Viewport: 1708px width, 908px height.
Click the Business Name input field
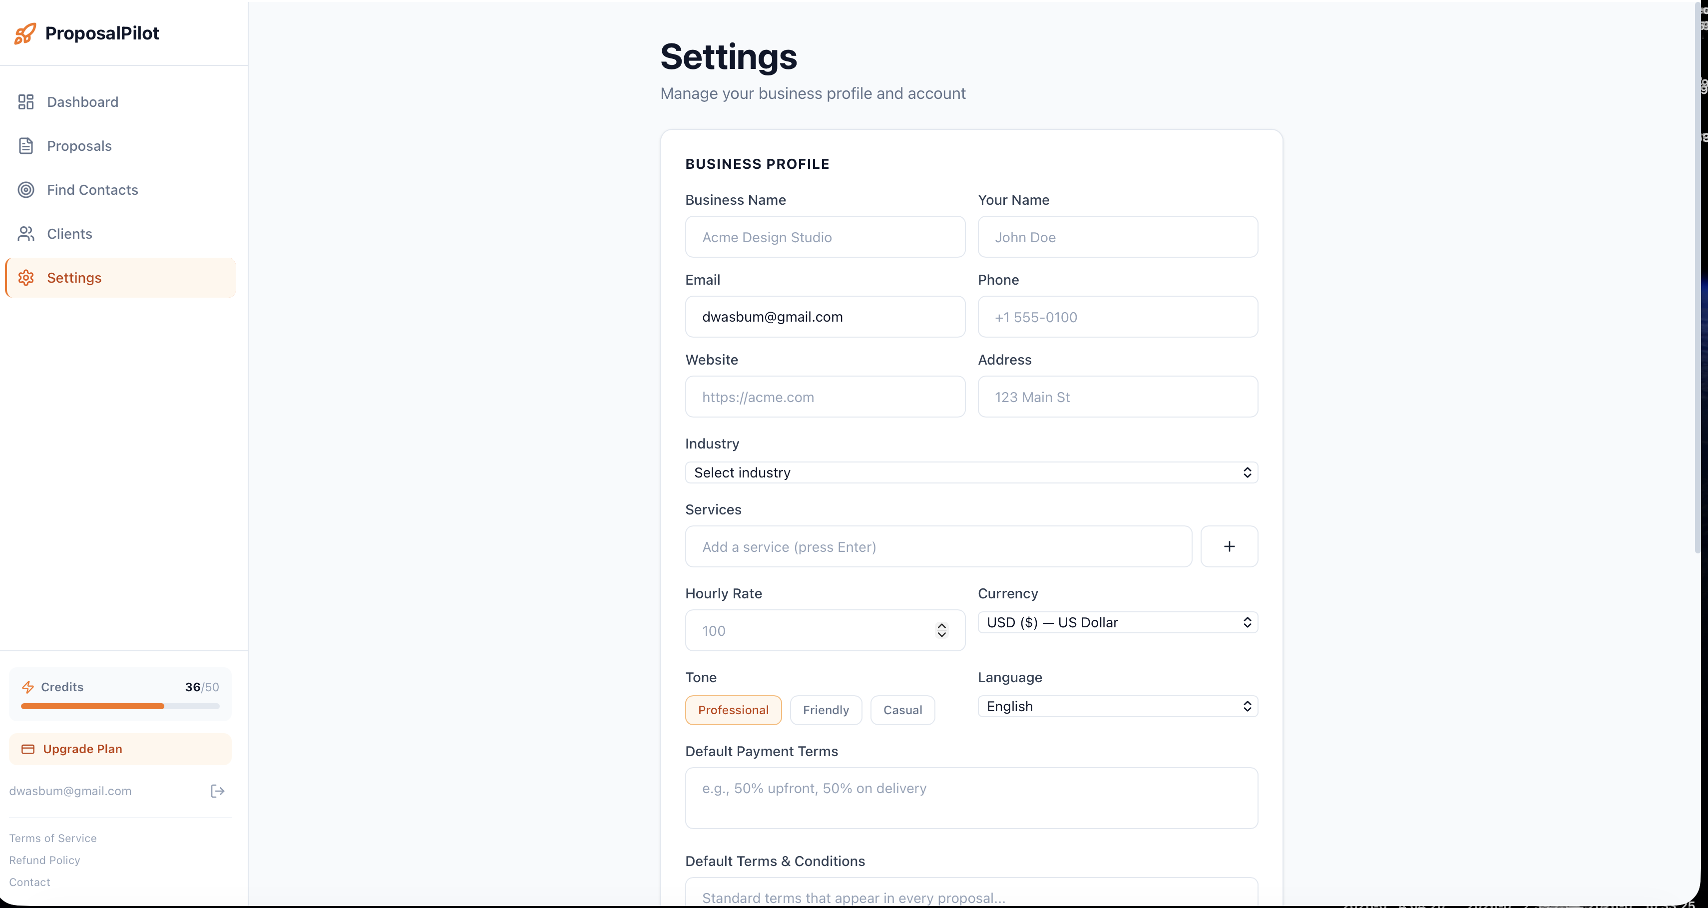point(825,237)
